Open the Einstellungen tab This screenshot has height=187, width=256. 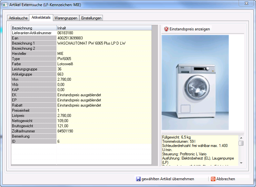click(x=91, y=18)
